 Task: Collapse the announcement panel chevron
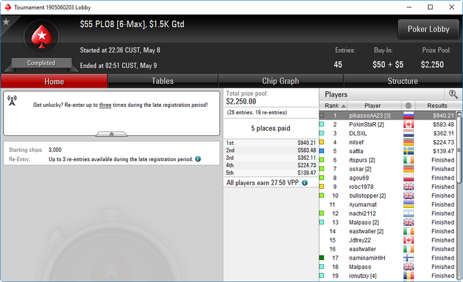tap(112, 134)
